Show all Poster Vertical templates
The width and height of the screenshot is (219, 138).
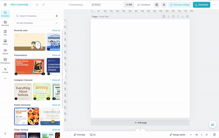click(56, 130)
